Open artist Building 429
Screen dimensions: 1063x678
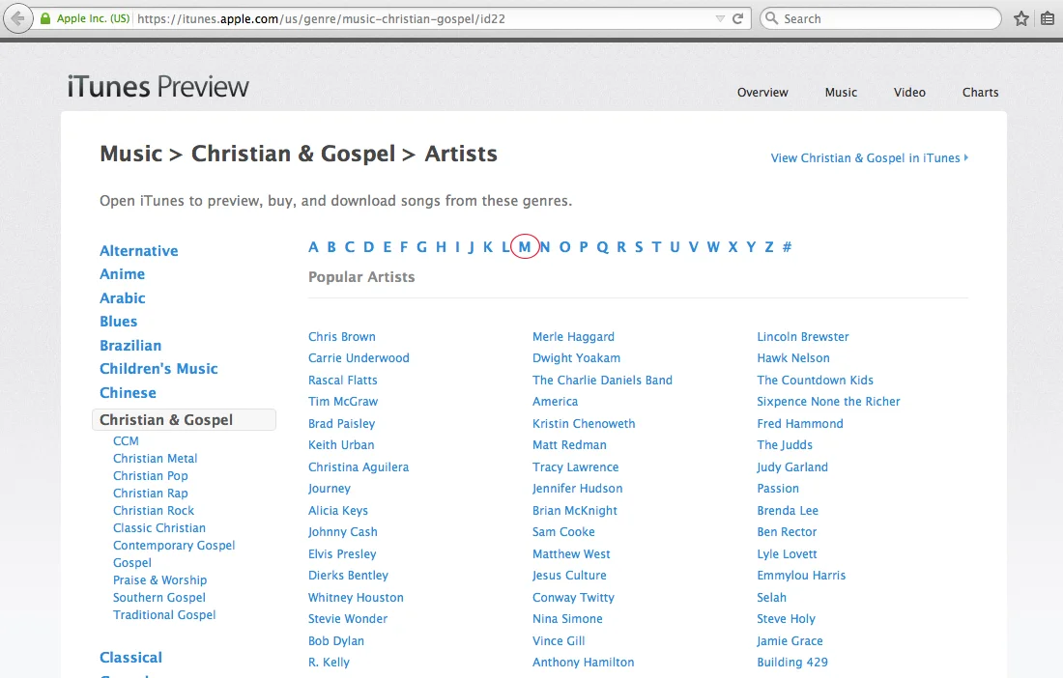792,663
